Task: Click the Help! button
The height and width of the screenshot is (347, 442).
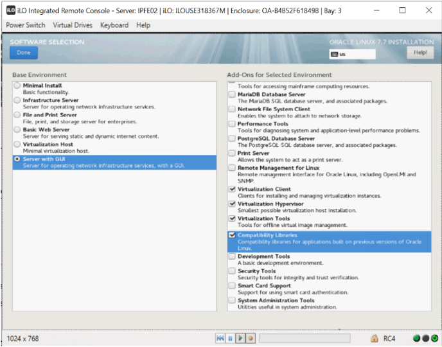Action: coord(420,53)
